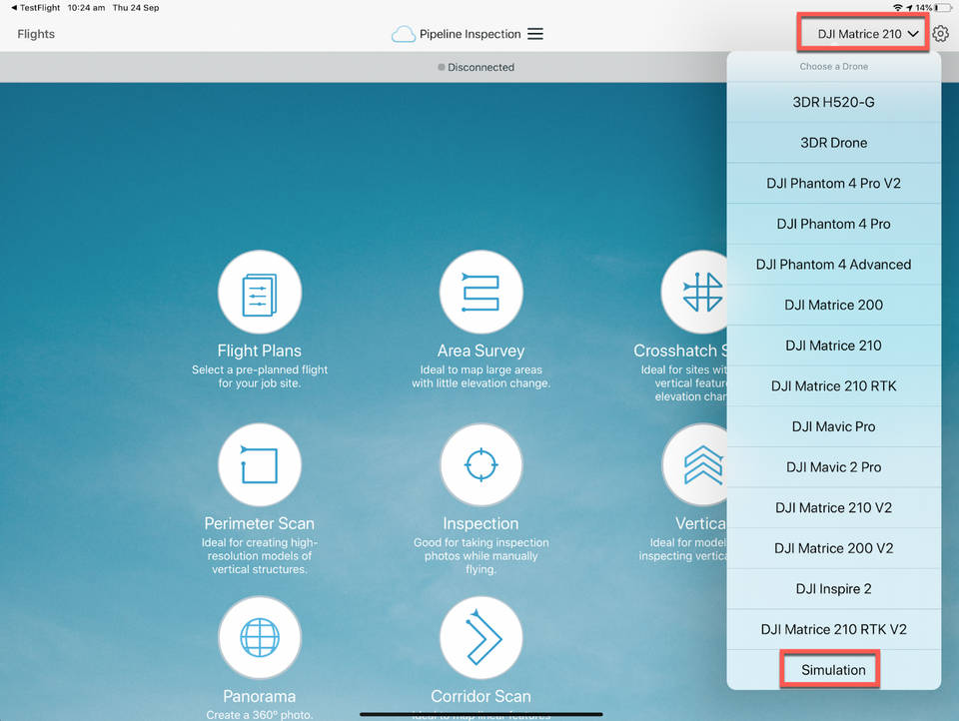Select DJI Phantom 4 Pro V2 drone

coord(834,183)
